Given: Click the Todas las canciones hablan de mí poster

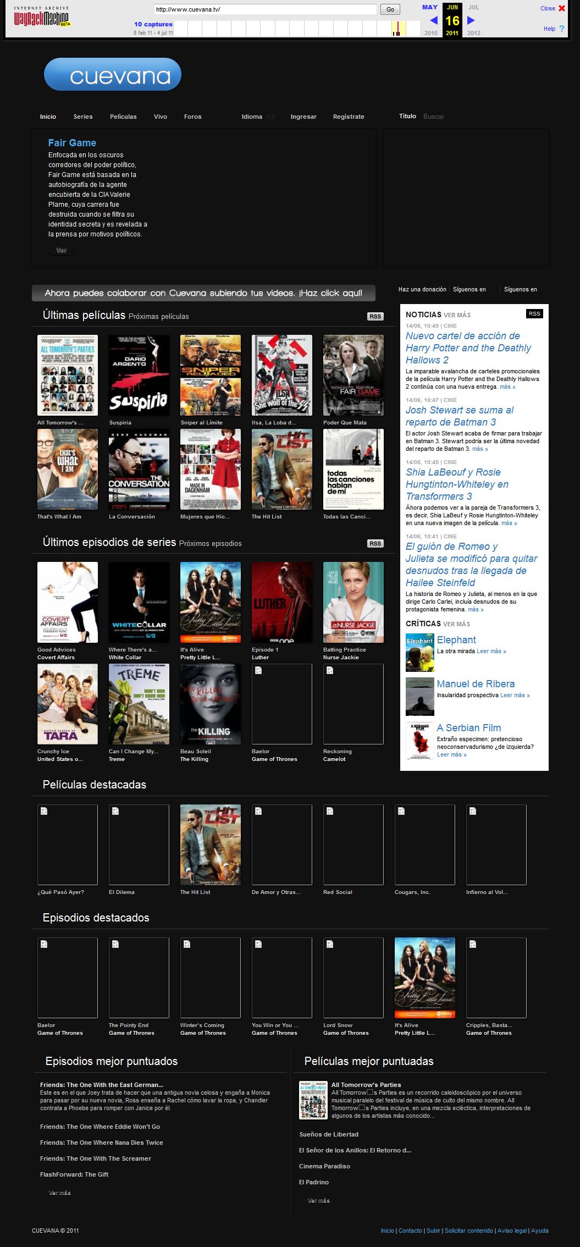Looking at the screenshot, I should point(353,469).
